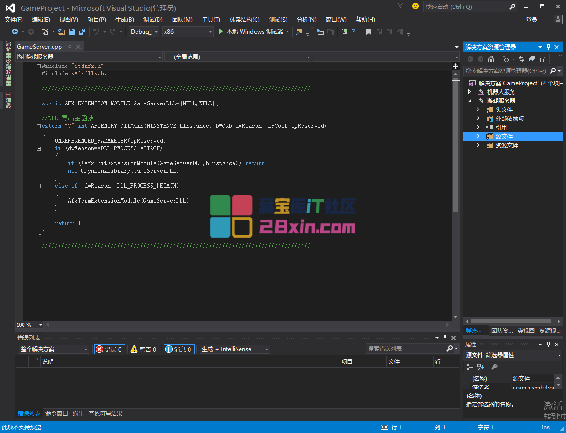This screenshot has width=566, height=433.
Task: Click the Show All Files icon
Action: pos(542,59)
